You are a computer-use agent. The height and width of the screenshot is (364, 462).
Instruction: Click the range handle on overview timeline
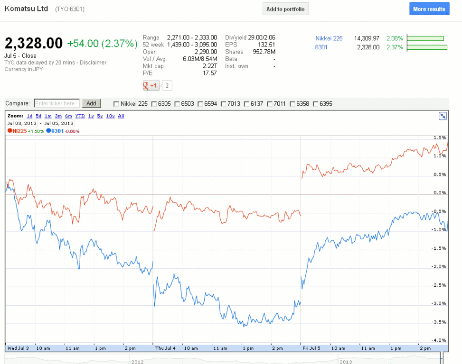442,359
